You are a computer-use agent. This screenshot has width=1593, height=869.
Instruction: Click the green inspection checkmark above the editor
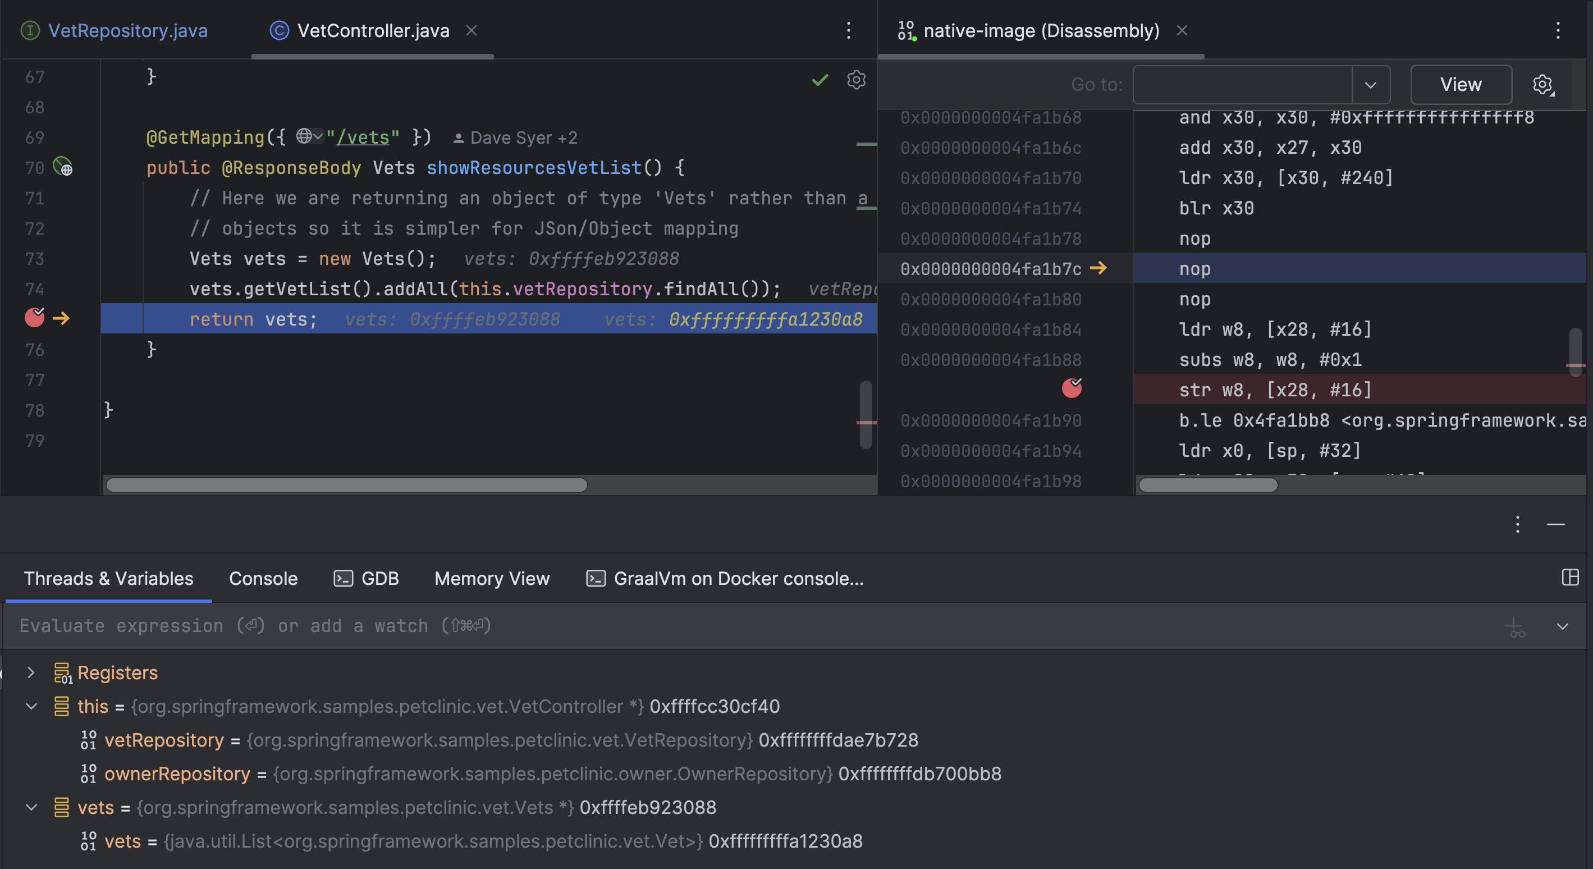coord(820,80)
